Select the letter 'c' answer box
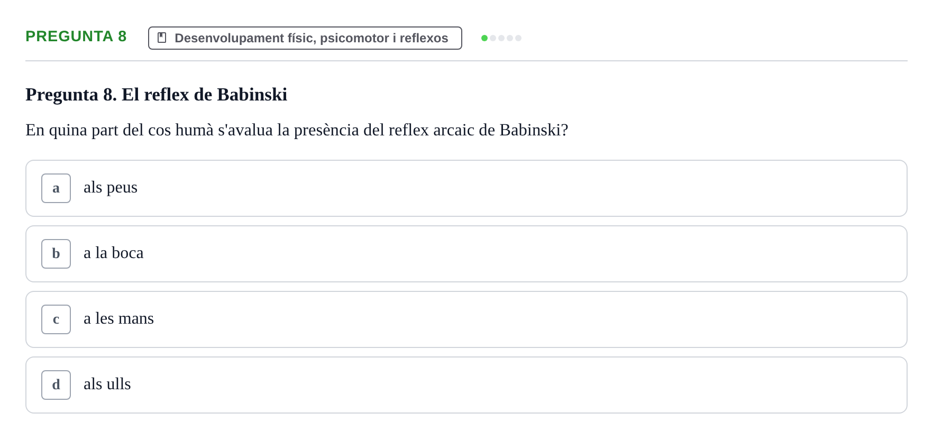 click(x=56, y=319)
